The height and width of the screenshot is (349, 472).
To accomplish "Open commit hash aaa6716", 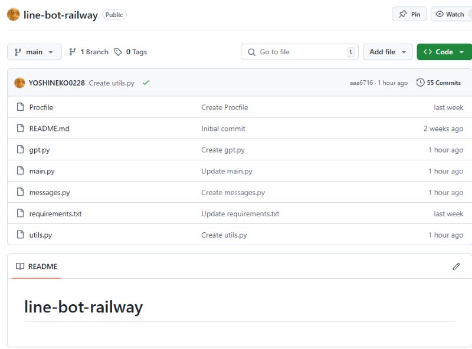I will click(x=361, y=83).
